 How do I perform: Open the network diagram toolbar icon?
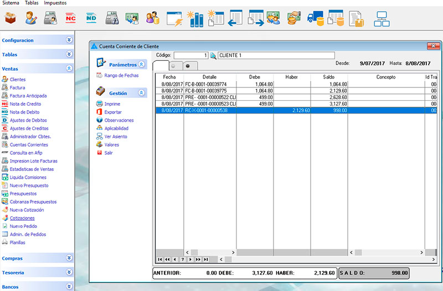(x=382, y=18)
